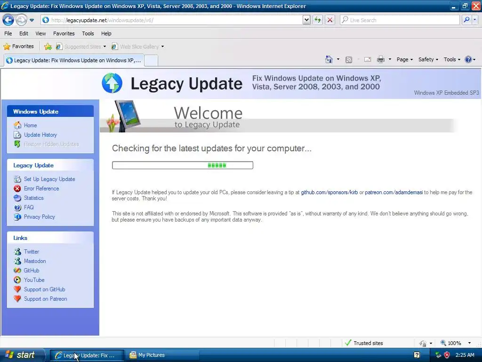Open the Favorites star button panel
Viewport: 482px width, 362px height.
click(18, 47)
